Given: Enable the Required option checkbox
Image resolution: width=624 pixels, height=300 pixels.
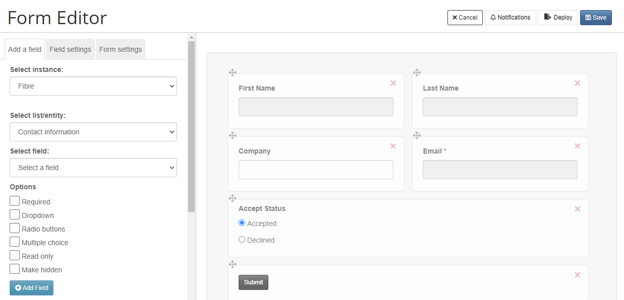Looking at the screenshot, I should [15, 201].
